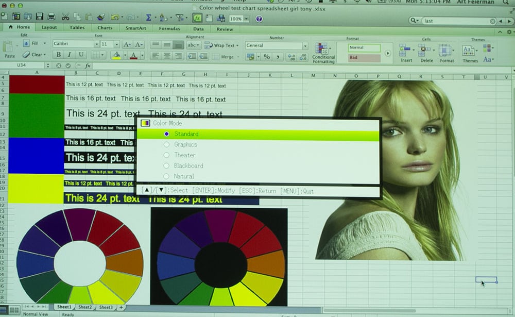This screenshot has height=317, width=515.
Task: Open the font size 11 dropdown
Action: [x=116, y=44]
